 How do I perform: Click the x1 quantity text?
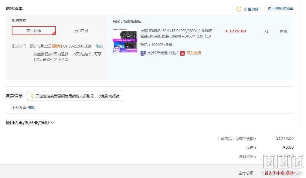pyautogui.click(x=266, y=31)
